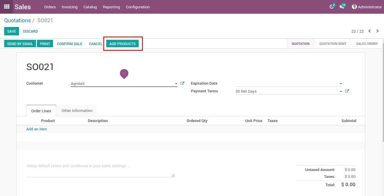
Task: Click the Total amount $ 0.00
Action: (x=348, y=184)
